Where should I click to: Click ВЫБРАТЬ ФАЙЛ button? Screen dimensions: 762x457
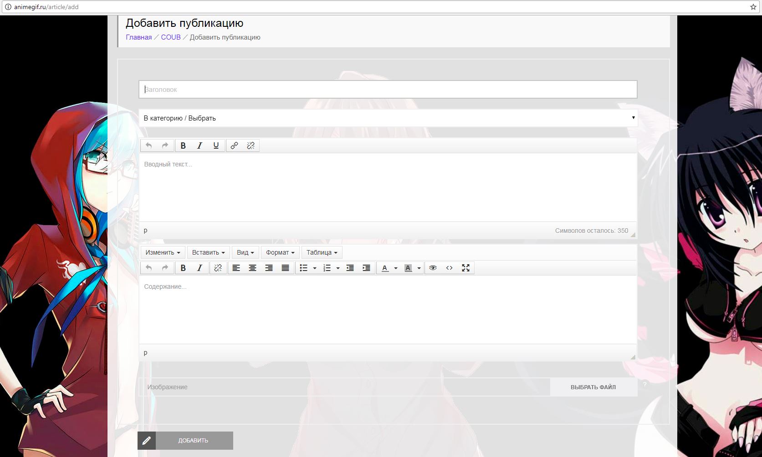click(593, 387)
